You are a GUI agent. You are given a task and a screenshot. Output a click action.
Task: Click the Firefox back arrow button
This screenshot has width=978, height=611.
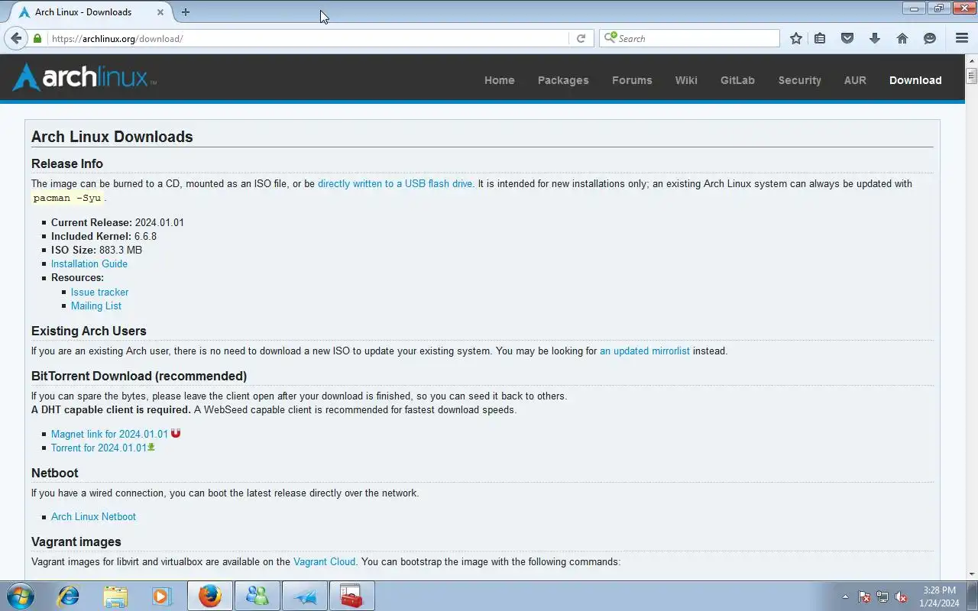(16, 38)
